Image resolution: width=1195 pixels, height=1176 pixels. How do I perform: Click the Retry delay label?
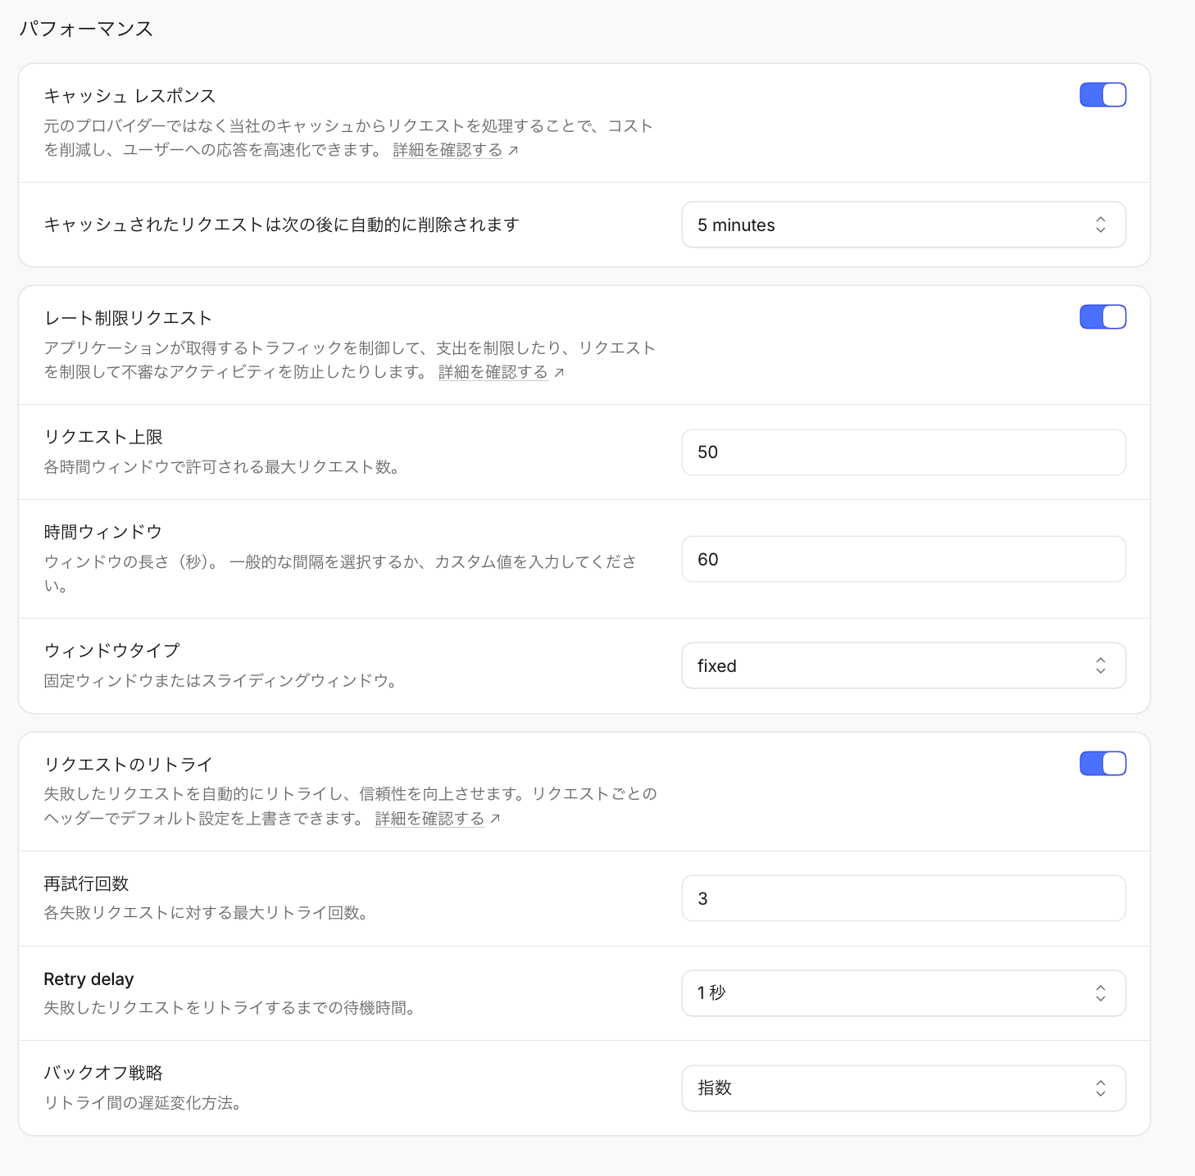(89, 979)
